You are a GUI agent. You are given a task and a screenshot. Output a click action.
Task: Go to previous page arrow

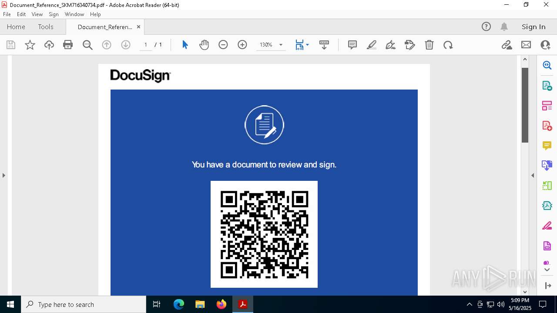tap(107, 45)
